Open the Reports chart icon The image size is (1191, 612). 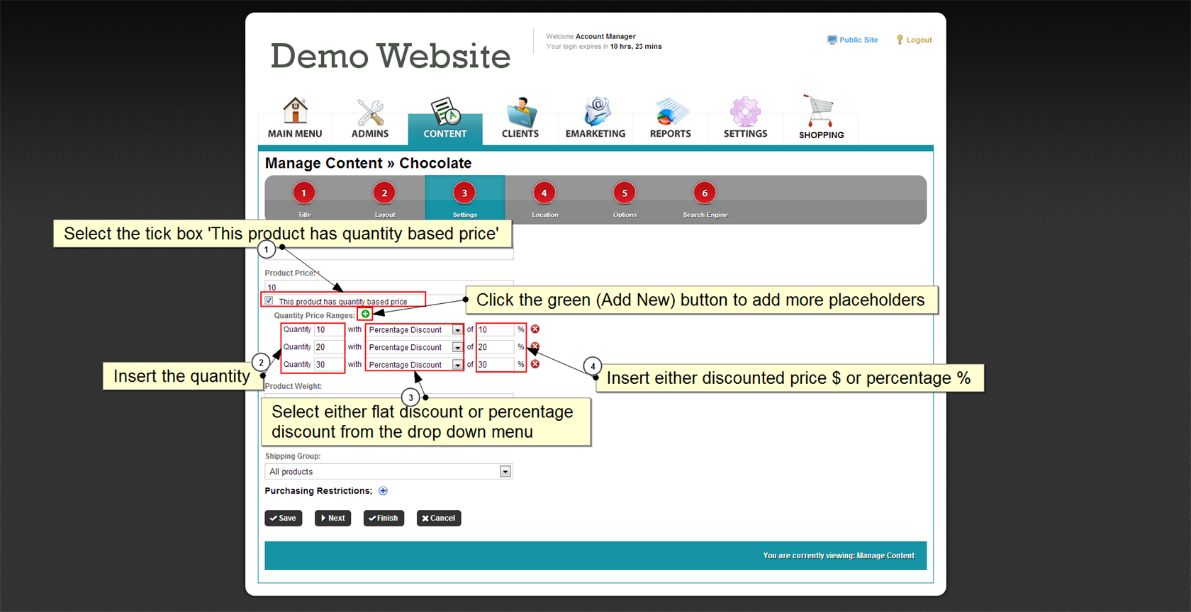(670, 112)
